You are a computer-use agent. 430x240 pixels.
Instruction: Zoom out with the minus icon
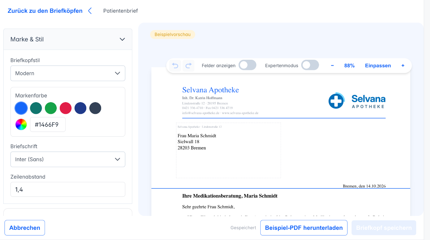[332, 66]
